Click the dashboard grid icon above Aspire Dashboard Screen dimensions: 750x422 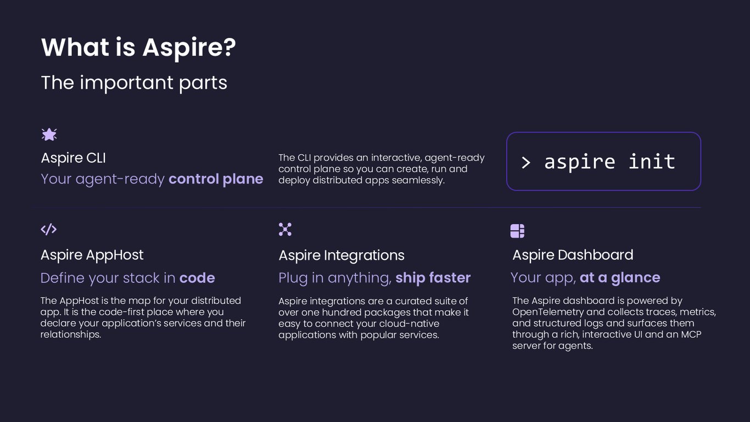pos(517,231)
